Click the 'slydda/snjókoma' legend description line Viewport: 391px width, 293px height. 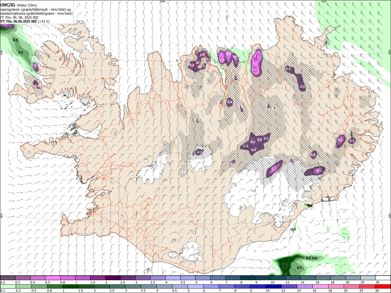pos(36,13)
